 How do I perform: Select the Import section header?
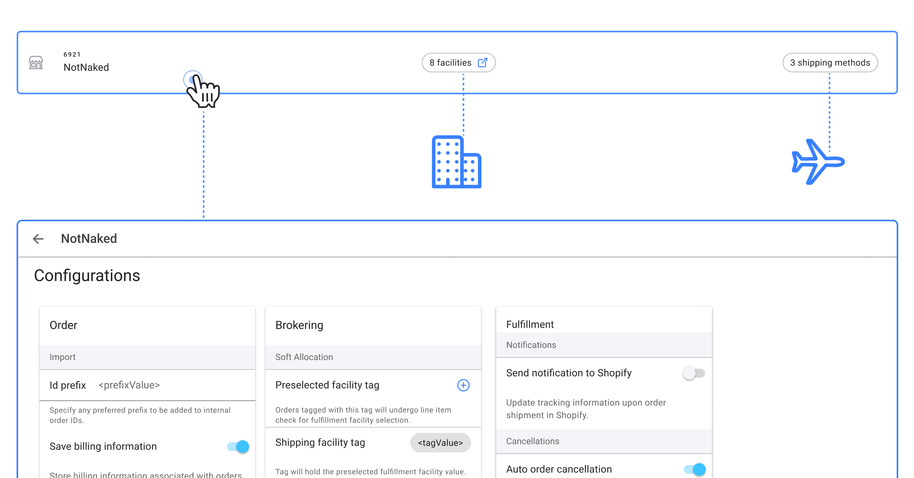pyautogui.click(x=63, y=357)
